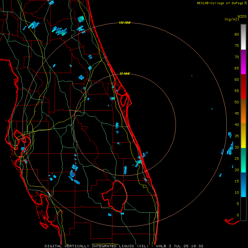
Task: Click the orange-brown segment of color bar
Action: (243, 111)
